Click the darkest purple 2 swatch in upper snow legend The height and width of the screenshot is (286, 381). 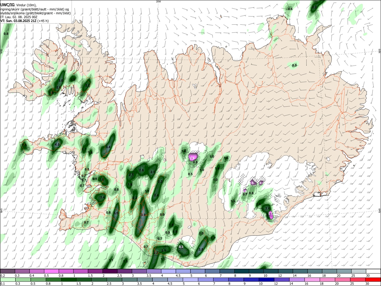[110, 271]
